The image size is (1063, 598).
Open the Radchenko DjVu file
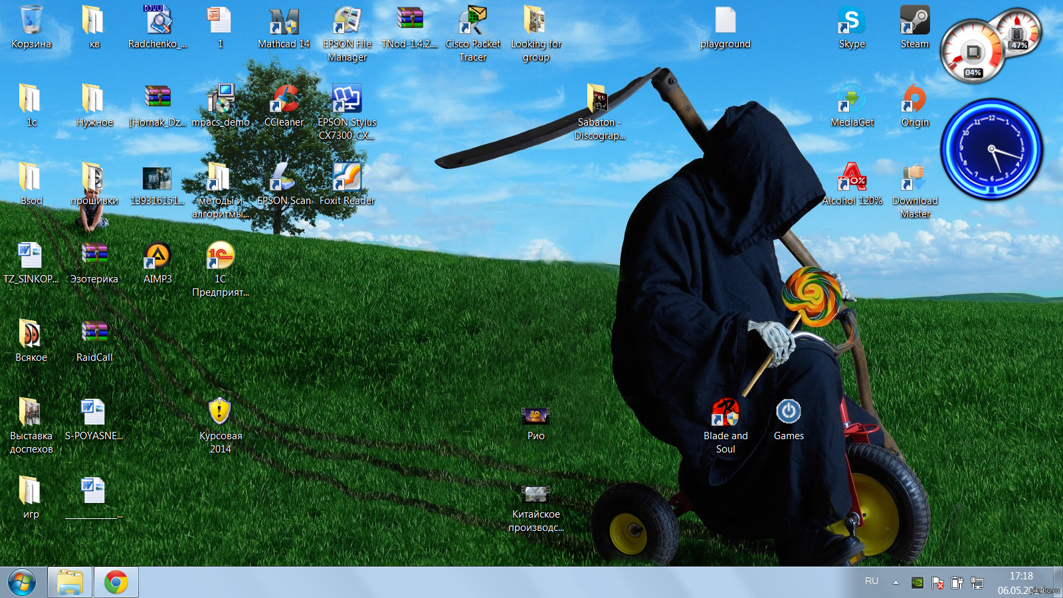click(x=157, y=28)
